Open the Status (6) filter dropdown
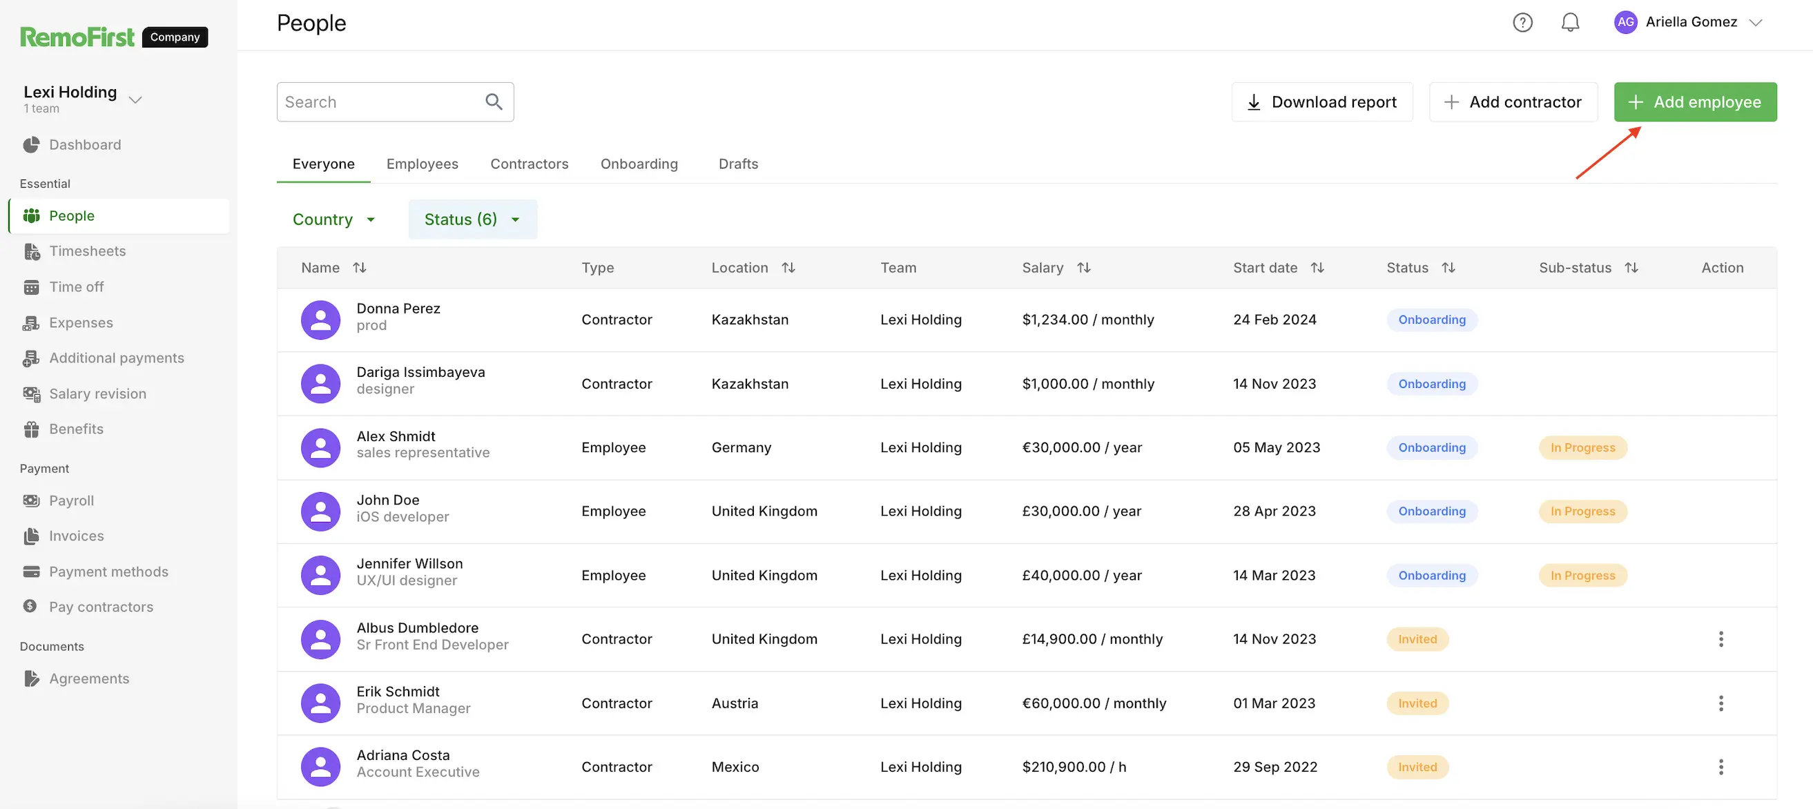Screen dimensions: 1813x809 [x=472, y=220]
